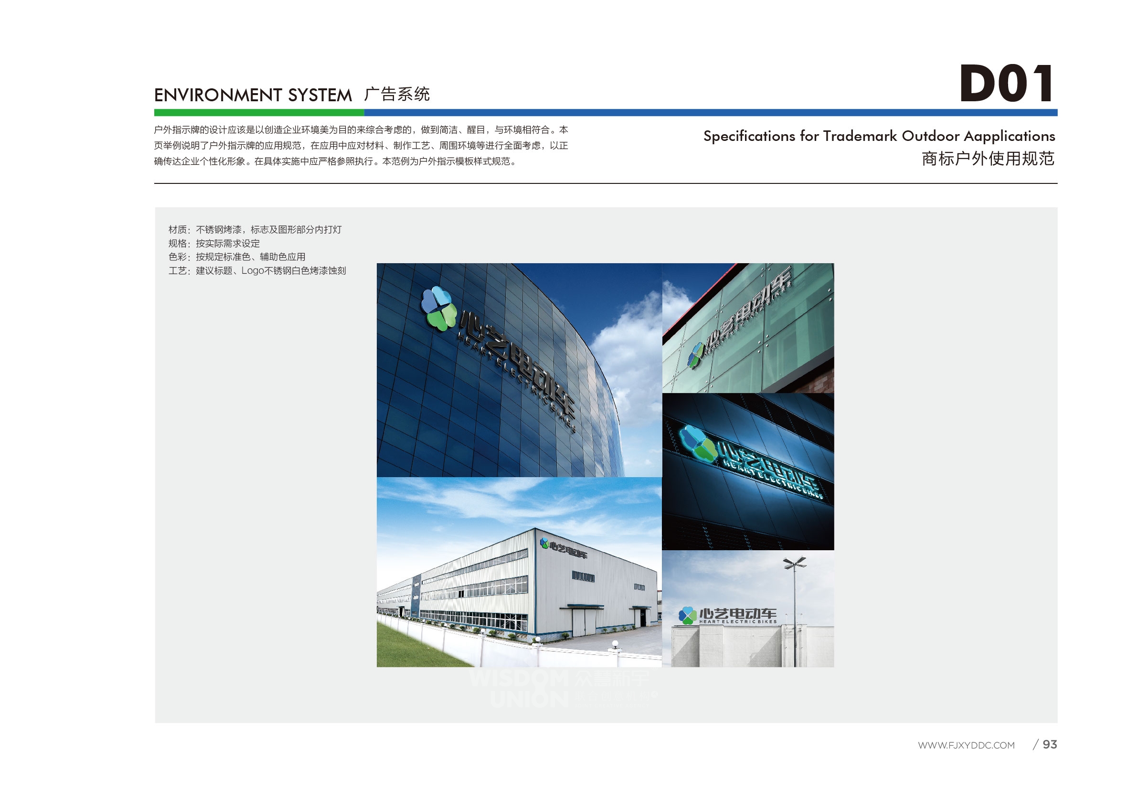The image size is (1128, 790).
Task: Click the 材质：不锈钢烤漆 specification line
Action: coord(255,229)
